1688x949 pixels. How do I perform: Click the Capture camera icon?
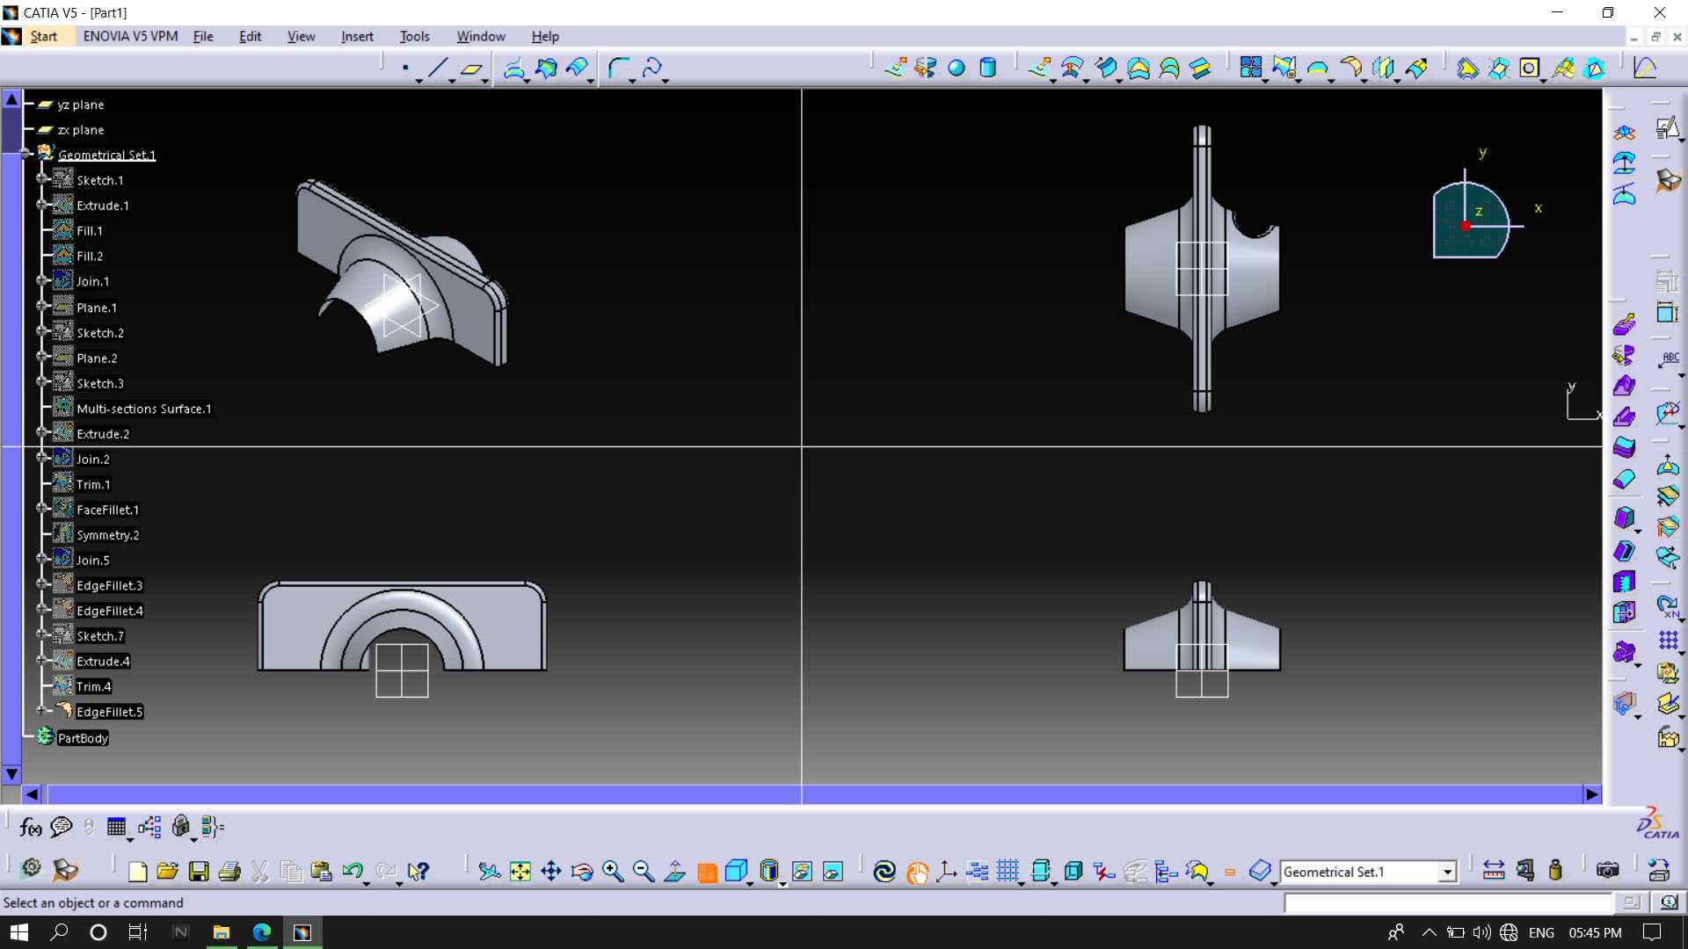tap(1607, 871)
